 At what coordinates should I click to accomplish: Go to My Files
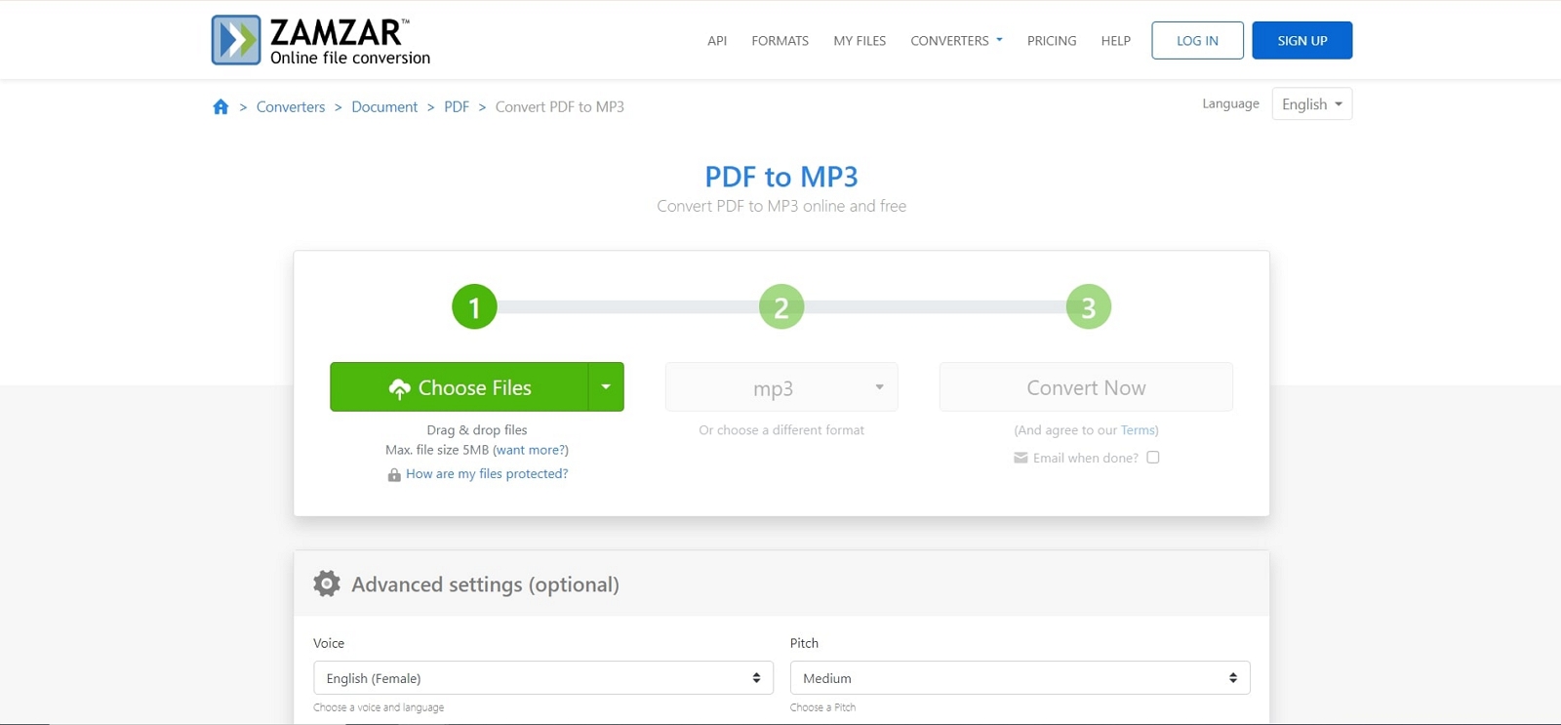[x=860, y=41]
